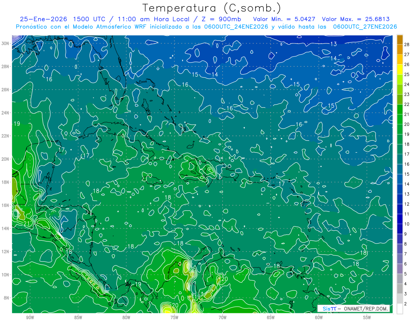Click the '55W' longitude axis label
This screenshot has width=416, height=322.
pos(367,317)
